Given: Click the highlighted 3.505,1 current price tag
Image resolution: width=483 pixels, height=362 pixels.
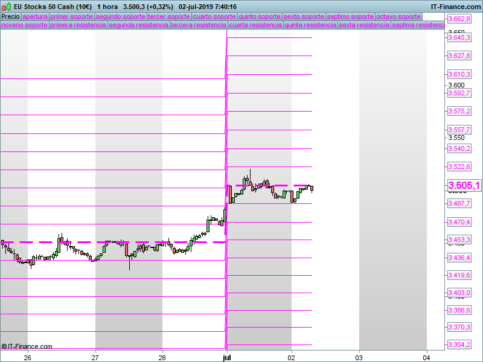Looking at the screenshot, I should (464, 186).
